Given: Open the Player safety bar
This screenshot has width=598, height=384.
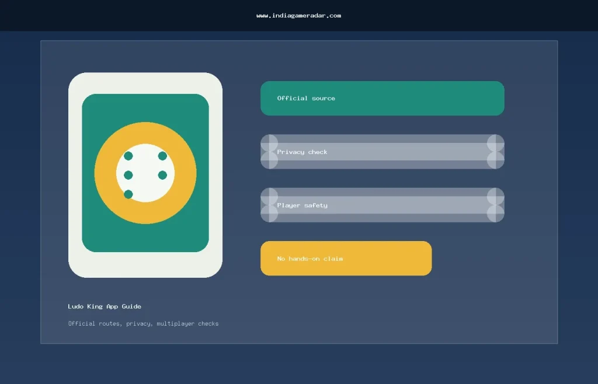Looking at the screenshot, I should [x=382, y=205].
